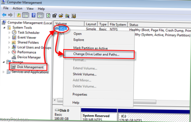
Task: Click the Layout column header
Action: 91,24
